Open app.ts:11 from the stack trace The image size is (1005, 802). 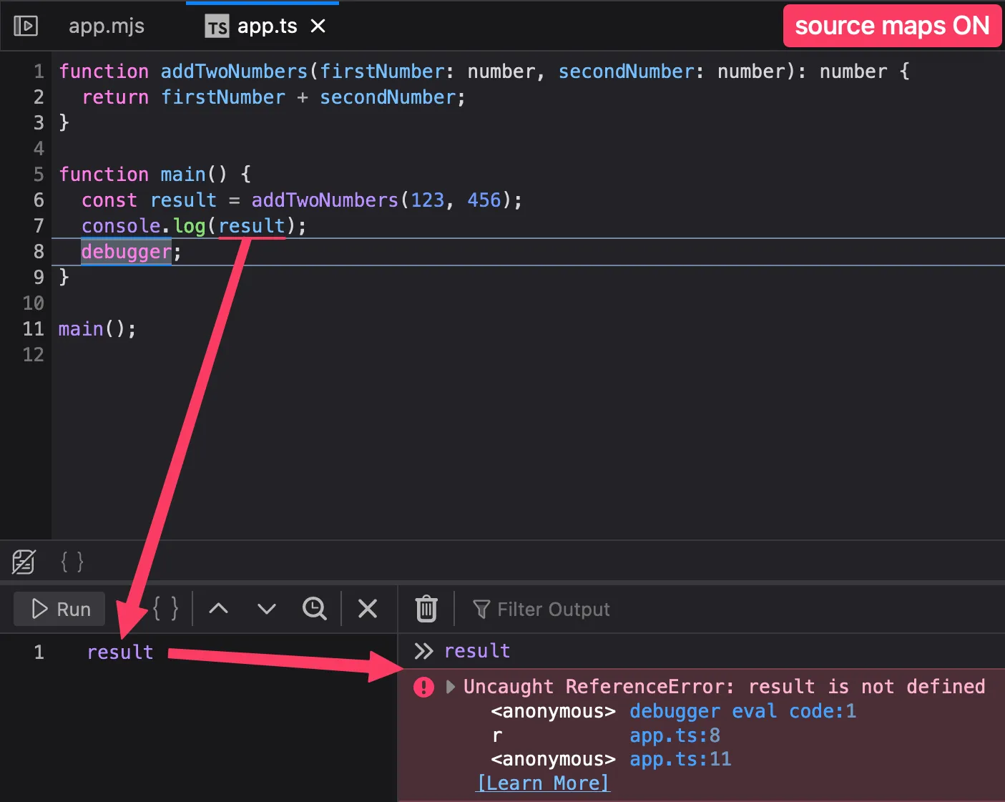680,759
